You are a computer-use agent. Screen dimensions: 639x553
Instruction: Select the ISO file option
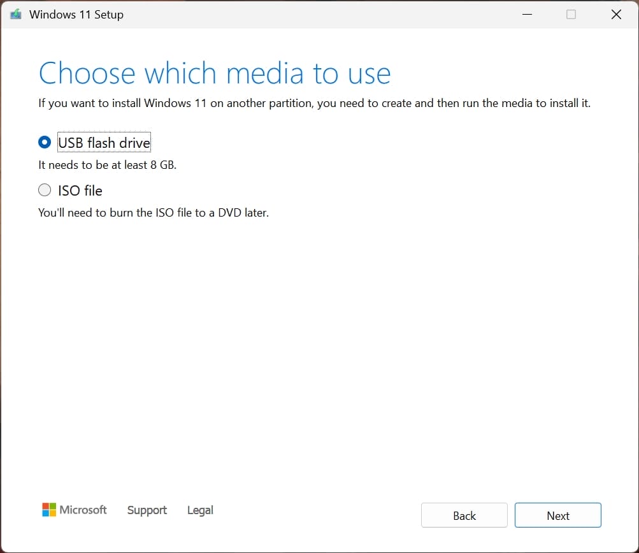click(x=45, y=190)
